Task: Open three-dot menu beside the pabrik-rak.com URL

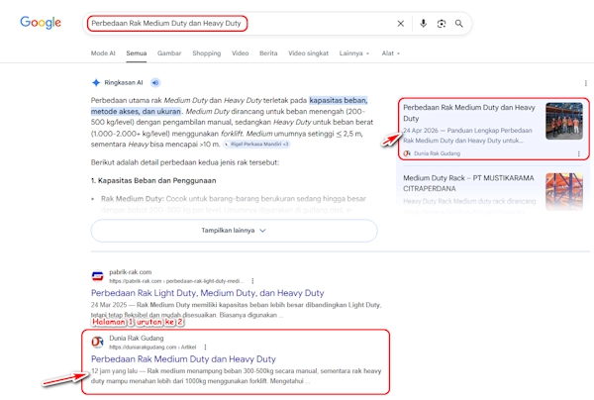Action: [252, 281]
